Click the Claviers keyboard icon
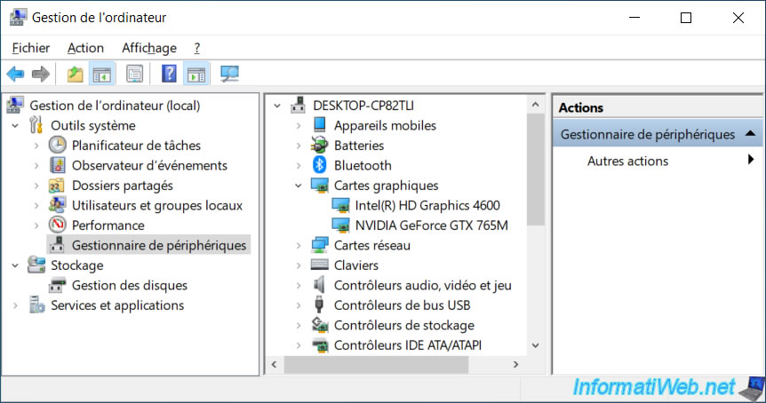Image resolution: width=766 pixels, height=403 pixels. (x=320, y=265)
